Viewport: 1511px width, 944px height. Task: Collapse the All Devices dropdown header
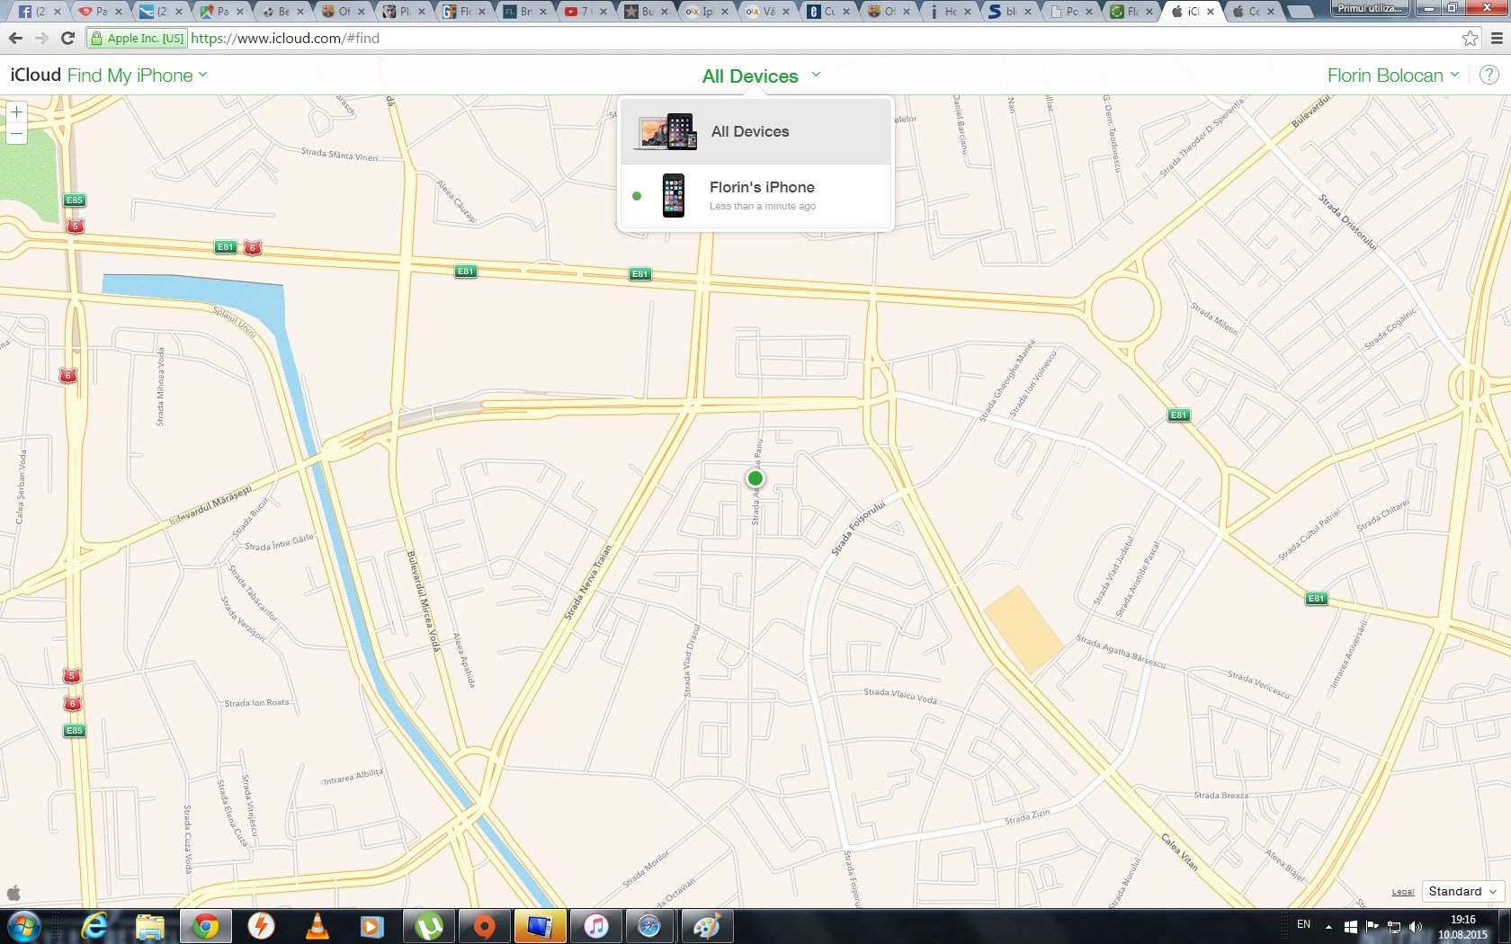coord(761,76)
